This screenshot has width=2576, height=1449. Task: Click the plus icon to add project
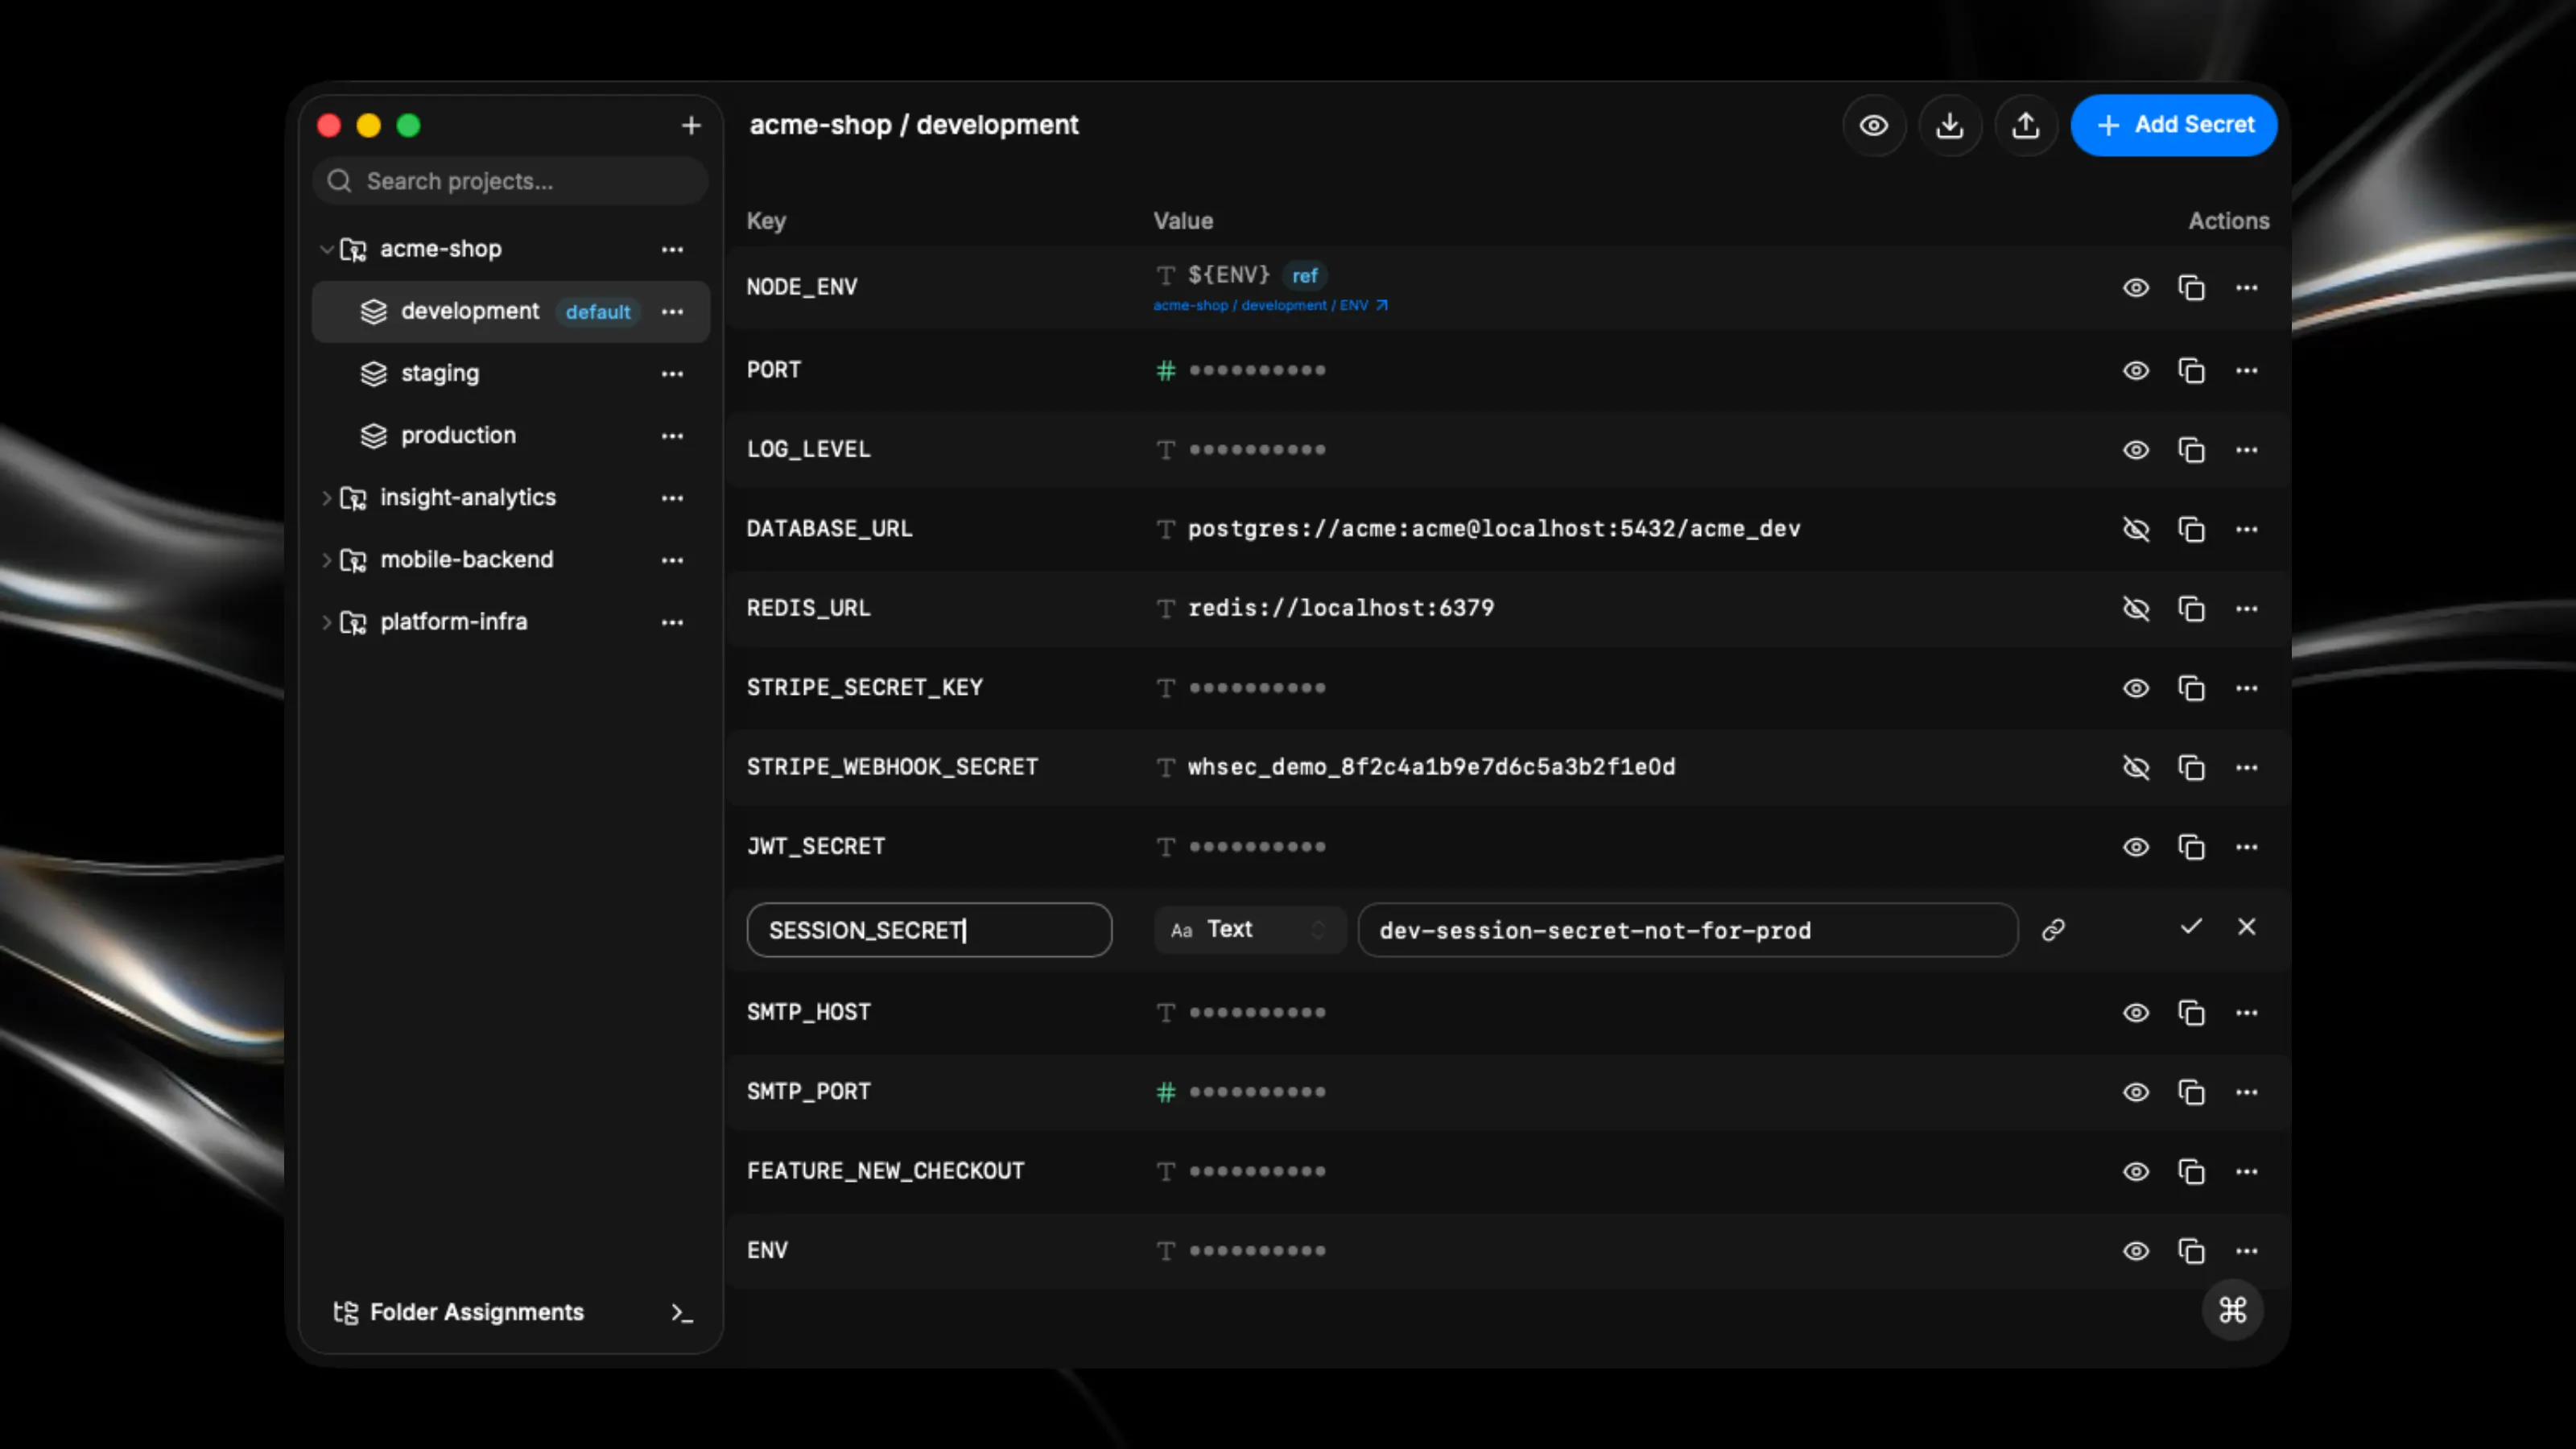tap(691, 126)
